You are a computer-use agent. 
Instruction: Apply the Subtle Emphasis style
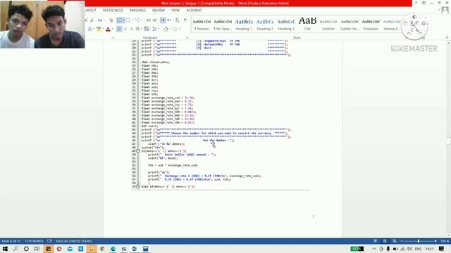(350, 25)
